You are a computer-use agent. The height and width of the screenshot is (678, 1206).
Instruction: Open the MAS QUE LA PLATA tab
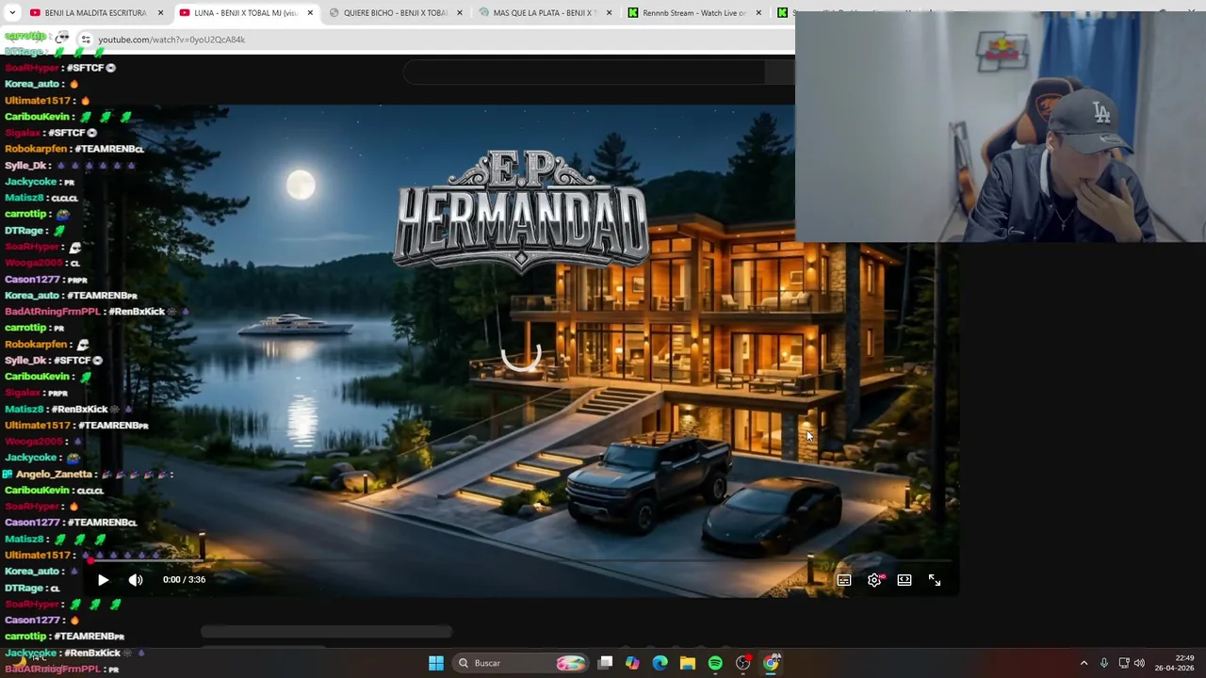[544, 13]
